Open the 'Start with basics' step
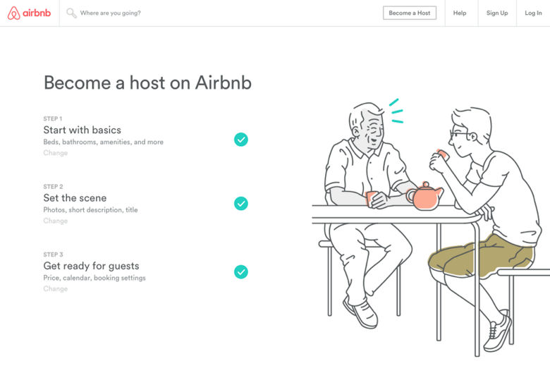The height and width of the screenshot is (373, 550). click(x=82, y=130)
